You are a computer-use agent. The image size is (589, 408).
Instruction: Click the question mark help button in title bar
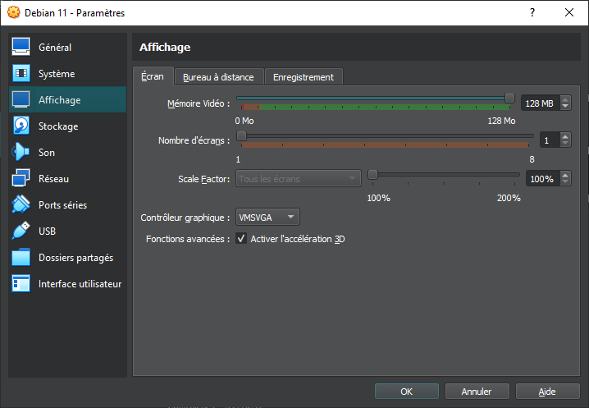(x=532, y=12)
